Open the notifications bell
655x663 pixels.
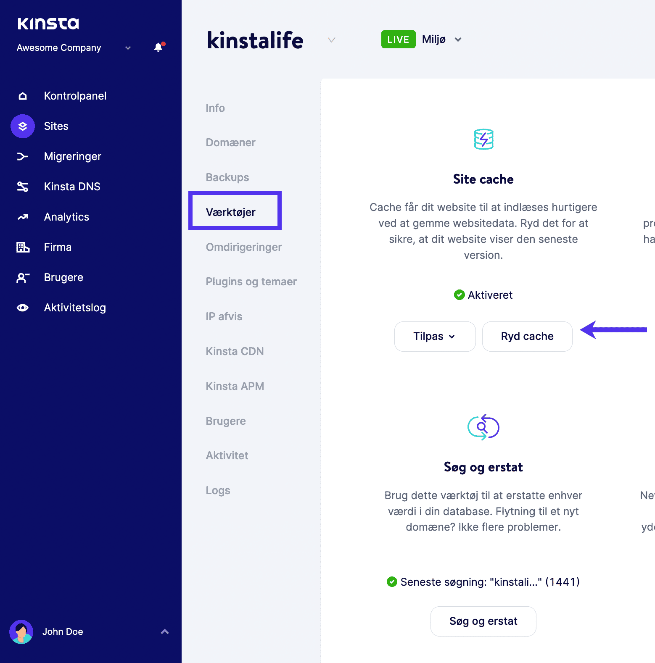159,47
